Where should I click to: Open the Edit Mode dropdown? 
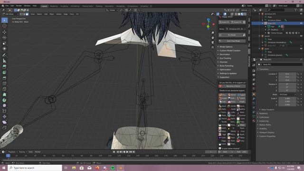10,14
